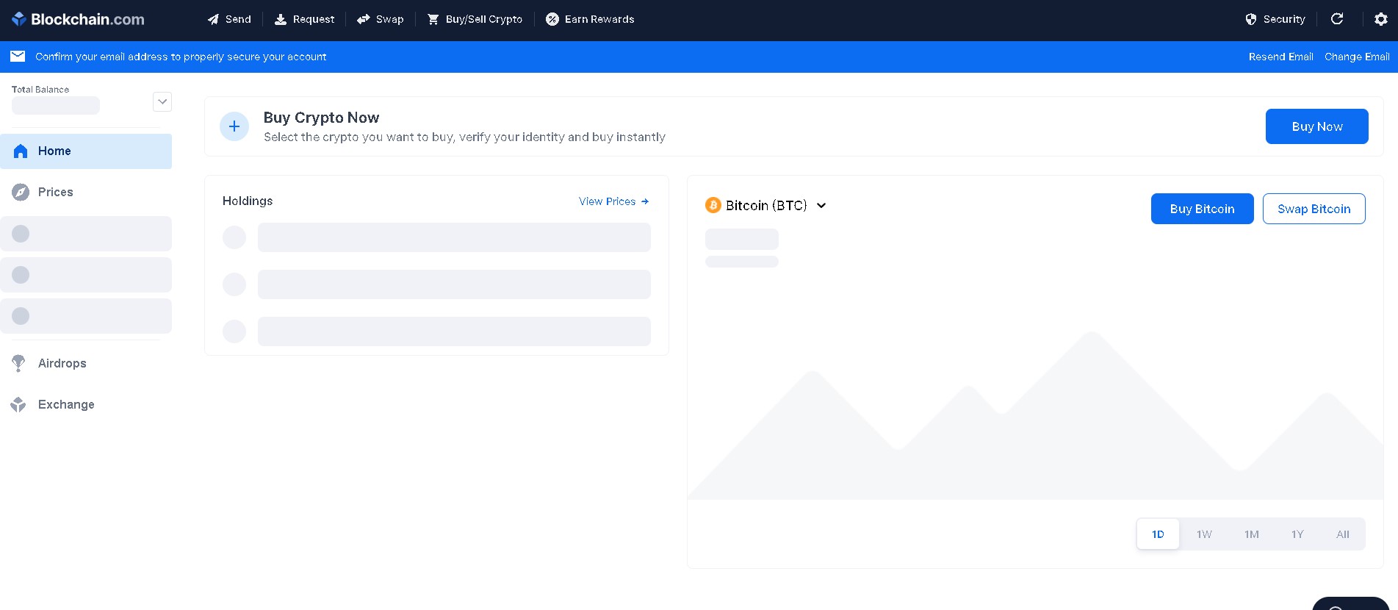Click the Airdrops parachute icon

point(18,363)
